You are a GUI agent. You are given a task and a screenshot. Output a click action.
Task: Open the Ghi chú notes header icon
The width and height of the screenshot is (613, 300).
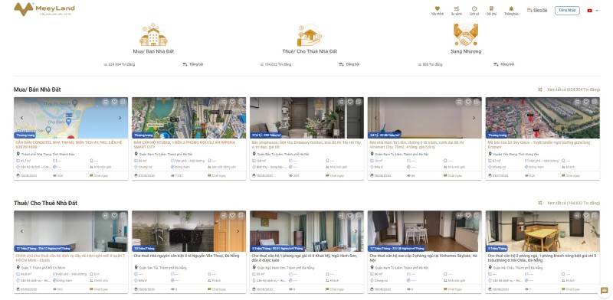point(491,11)
